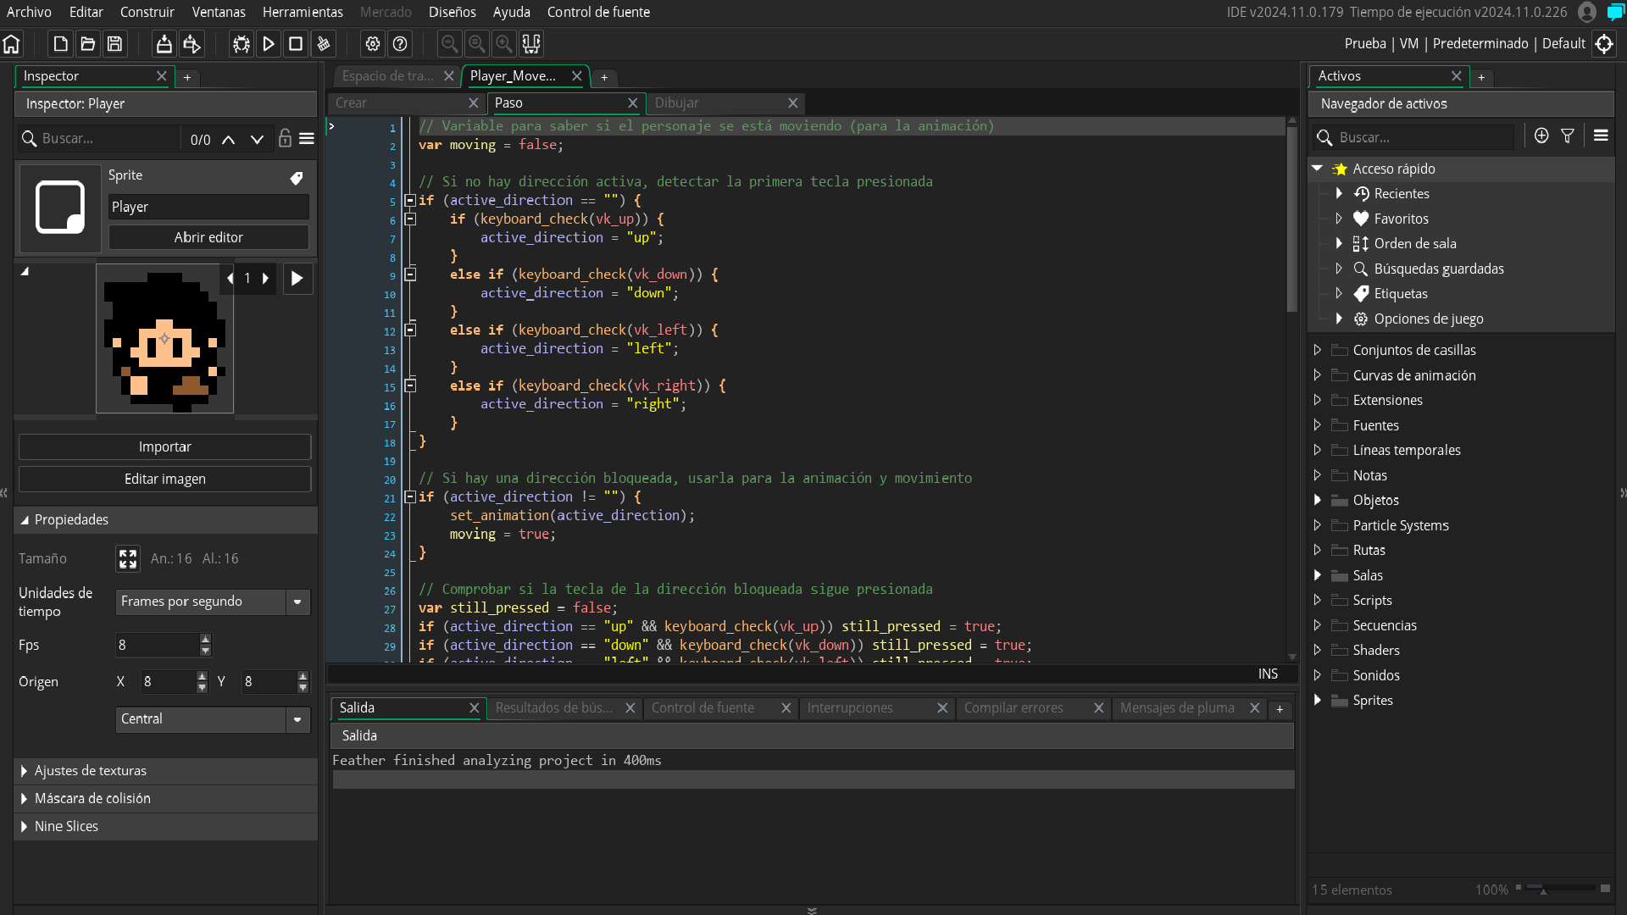This screenshot has height=915, width=1627.
Task: Open IDE preferences with the gear icon
Action: click(373, 43)
